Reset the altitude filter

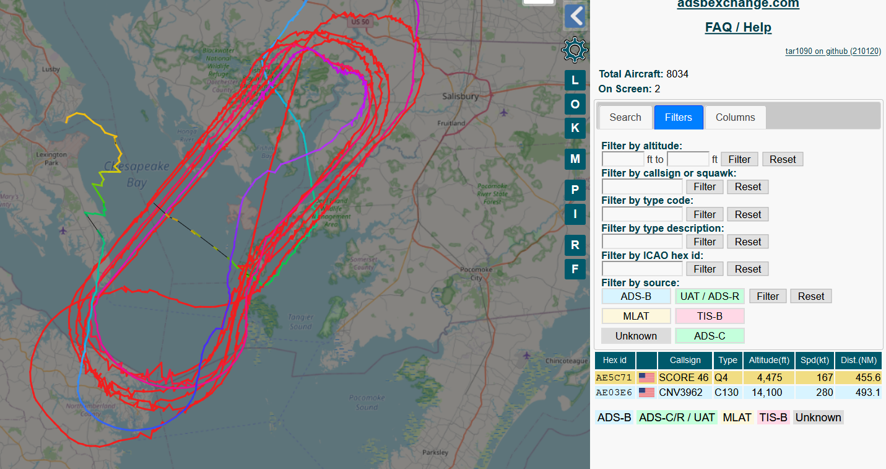click(x=783, y=159)
